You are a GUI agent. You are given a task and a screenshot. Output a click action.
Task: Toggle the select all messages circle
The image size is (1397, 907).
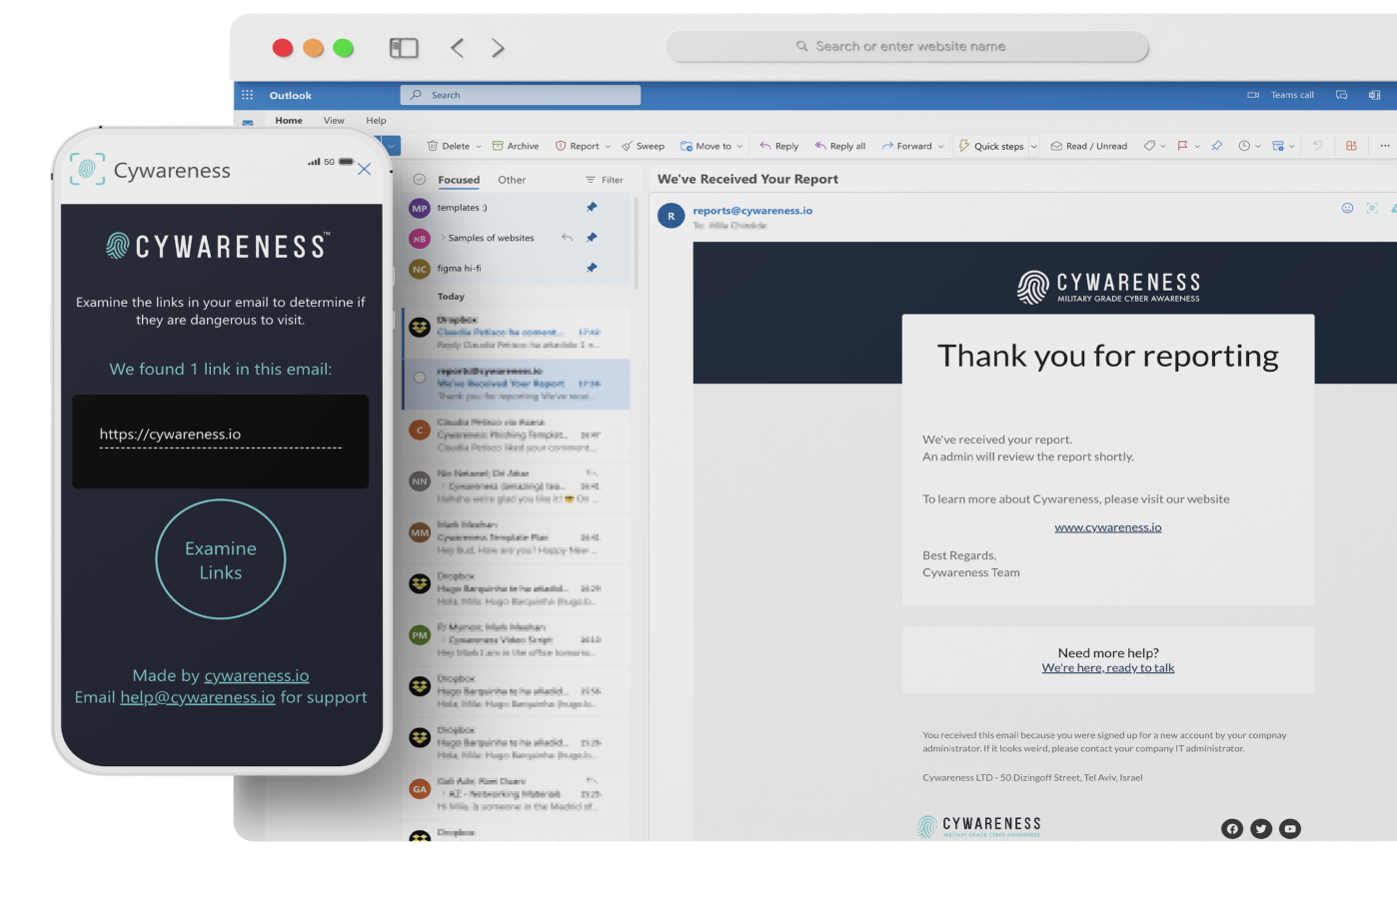tap(419, 180)
